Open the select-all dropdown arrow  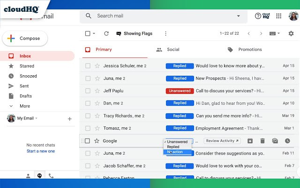[x=94, y=33]
